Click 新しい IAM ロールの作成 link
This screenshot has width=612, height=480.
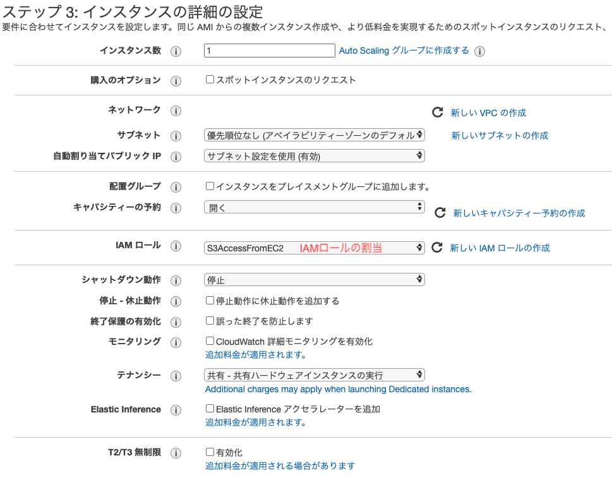(x=500, y=248)
